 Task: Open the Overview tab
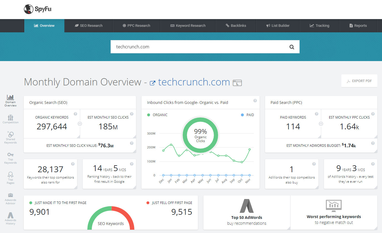pyautogui.click(x=44, y=26)
